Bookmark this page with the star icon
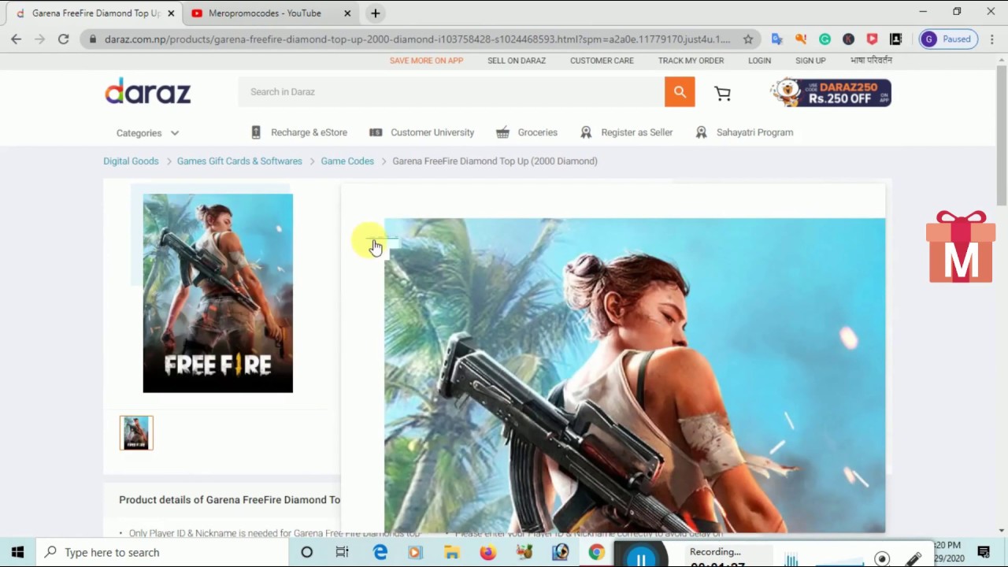The width and height of the screenshot is (1008, 567). coord(748,39)
